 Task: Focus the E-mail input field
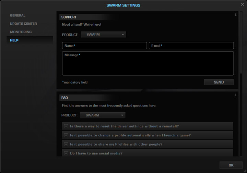(x=191, y=46)
